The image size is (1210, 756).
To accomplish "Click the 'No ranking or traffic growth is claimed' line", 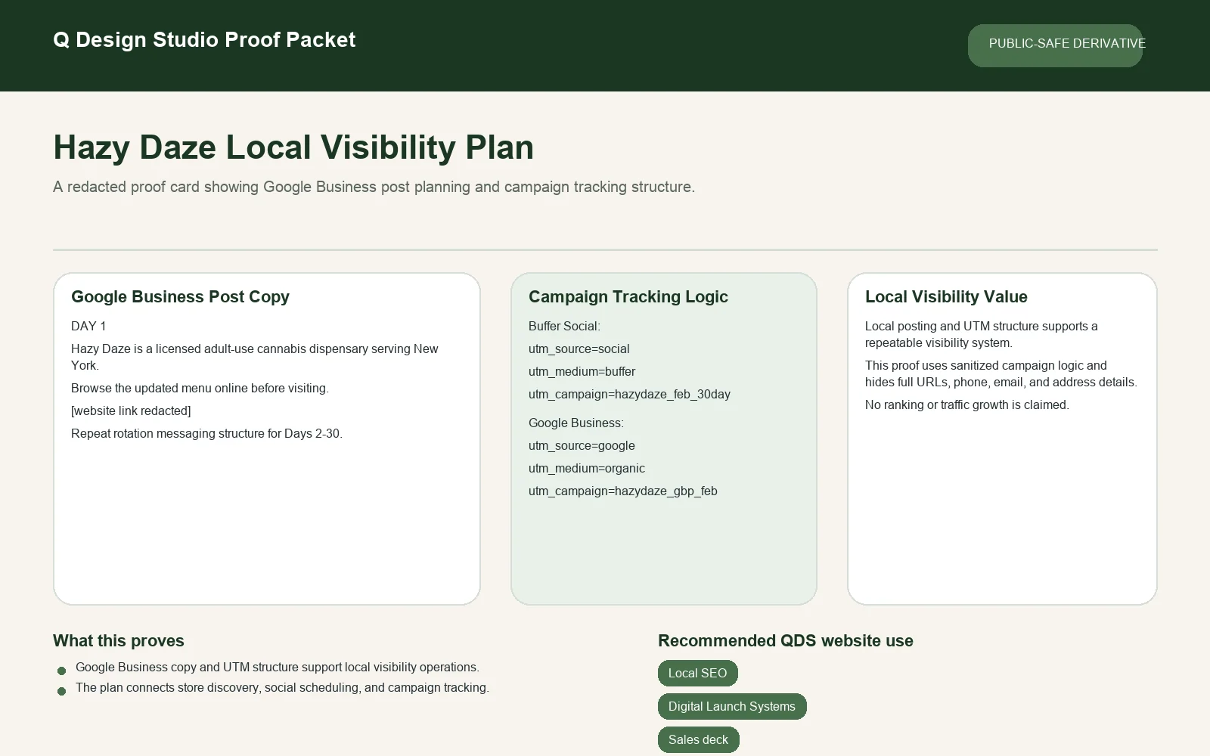I will (967, 404).
